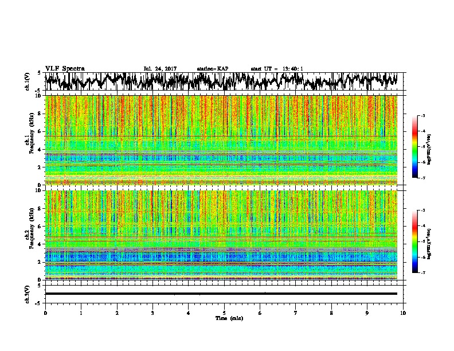The height and width of the screenshot is (351, 454).
Task: Click the "8" time axis tick label
Action: [331, 313]
